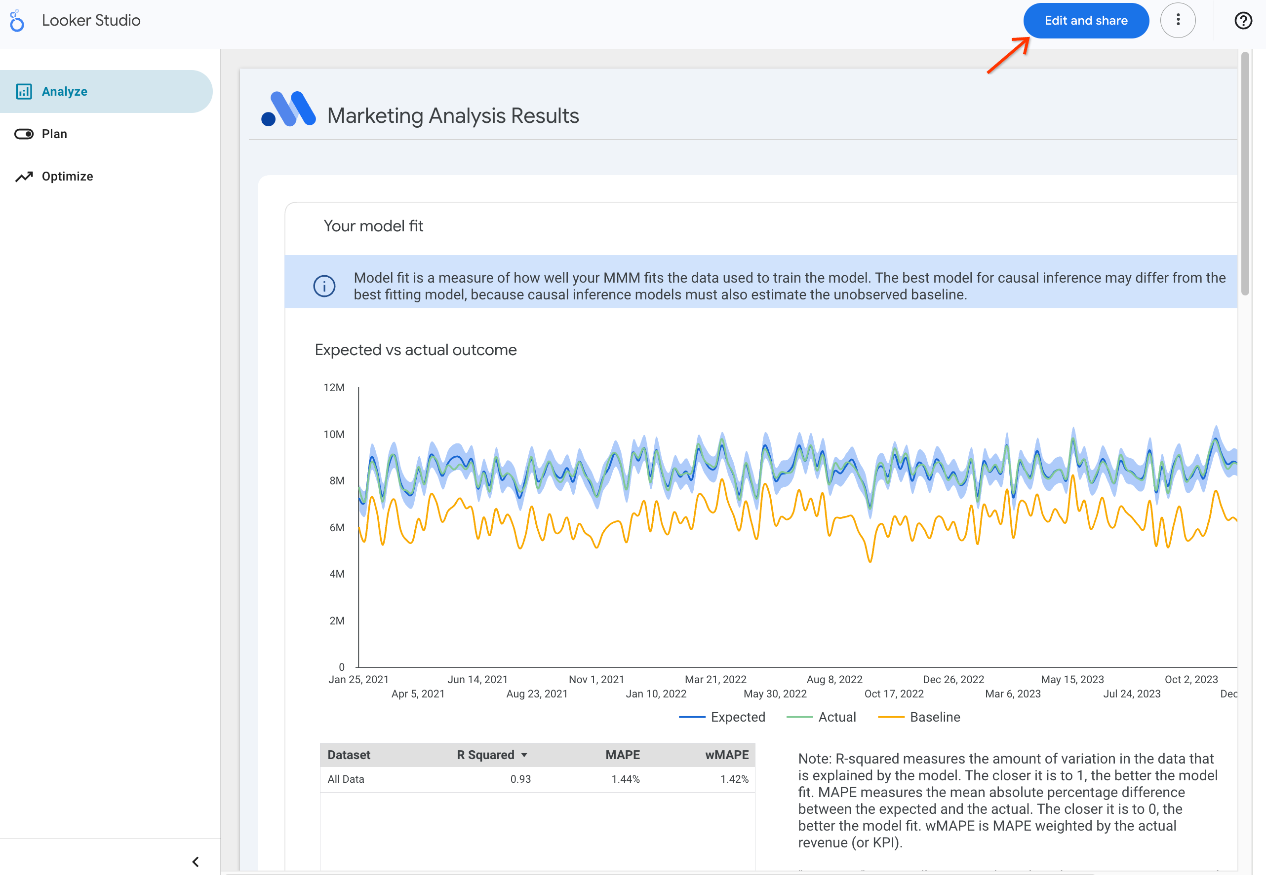Click the Looker Studio title text

[x=91, y=21]
